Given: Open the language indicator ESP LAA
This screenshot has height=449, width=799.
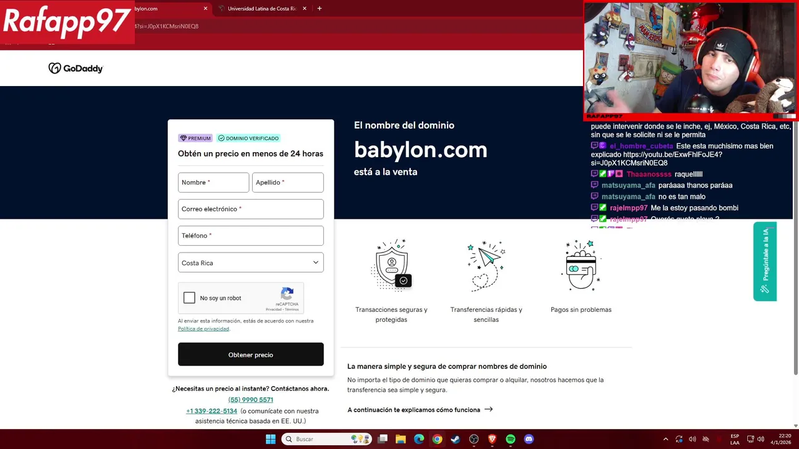Looking at the screenshot, I should (735, 439).
